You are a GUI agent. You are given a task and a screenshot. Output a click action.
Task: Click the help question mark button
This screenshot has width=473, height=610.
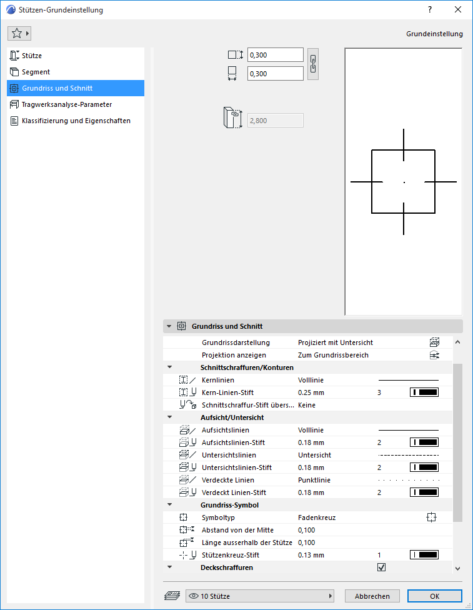(x=430, y=10)
